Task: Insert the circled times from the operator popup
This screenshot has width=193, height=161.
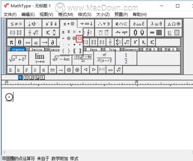Action: [74, 38]
